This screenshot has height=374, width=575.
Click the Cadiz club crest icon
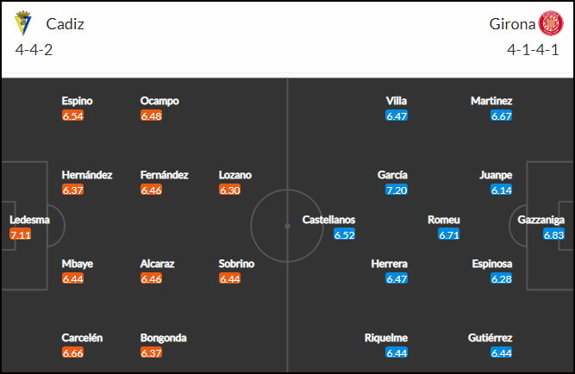click(22, 23)
